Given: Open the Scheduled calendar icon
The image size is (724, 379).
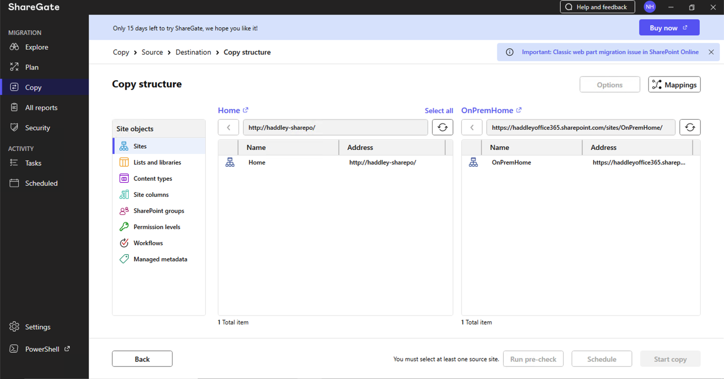Looking at the screenshot, I should click(14, 183).
